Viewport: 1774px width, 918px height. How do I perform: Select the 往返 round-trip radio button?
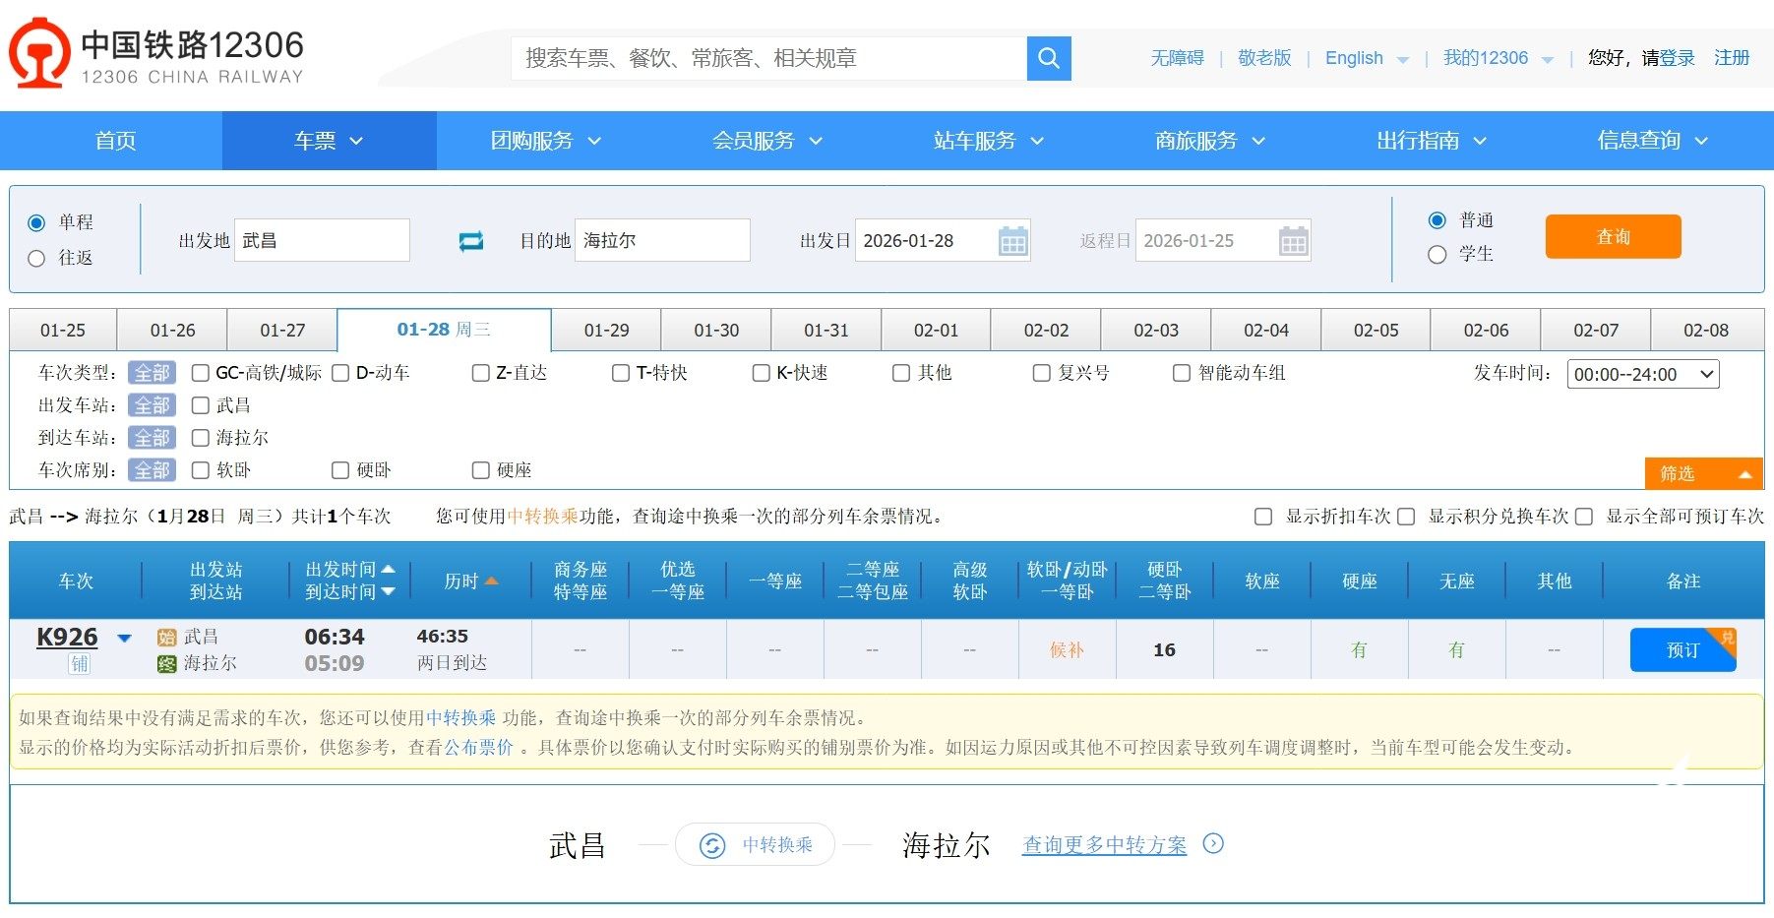(37, 259)
